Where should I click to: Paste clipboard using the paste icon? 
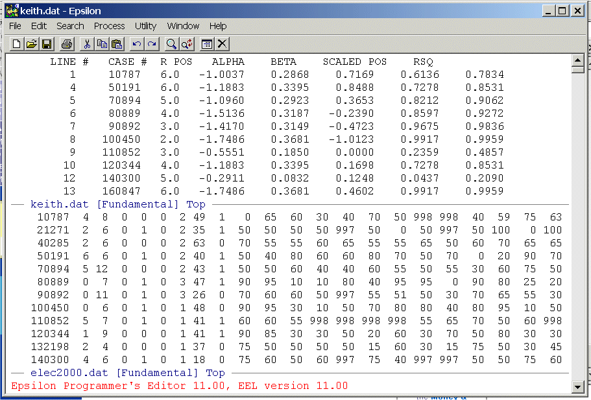point(117,44)
